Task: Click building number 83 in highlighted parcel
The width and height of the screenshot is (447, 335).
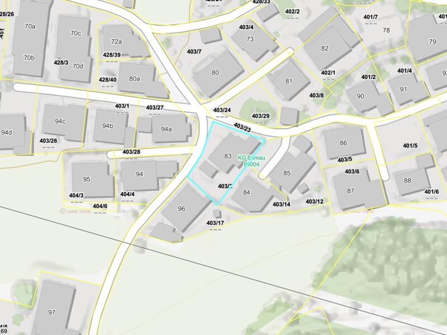Action: [227, 156]
